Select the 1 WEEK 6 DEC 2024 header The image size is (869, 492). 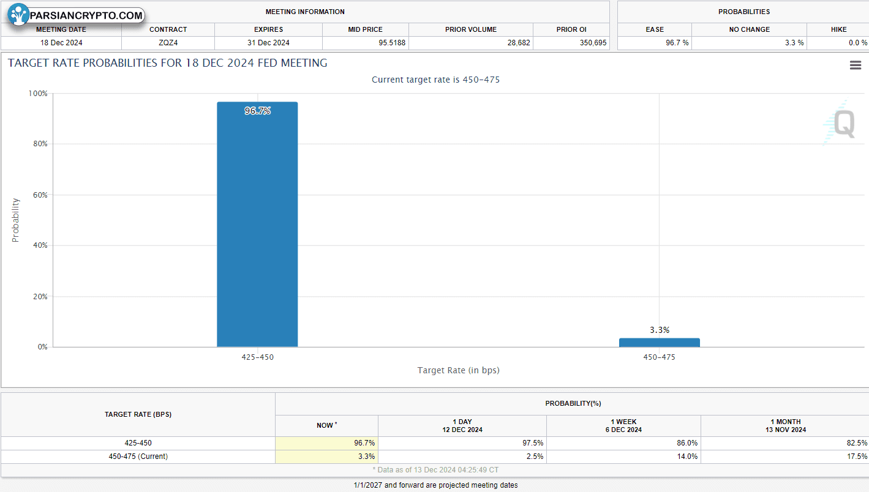pyautogui.click(x=623, y=425)
